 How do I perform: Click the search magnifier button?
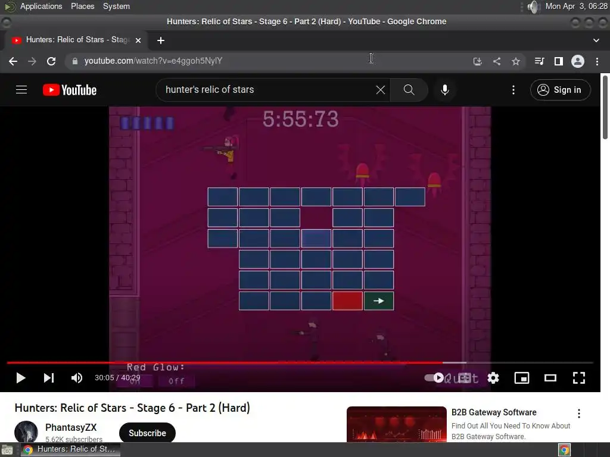click(409, 90)
